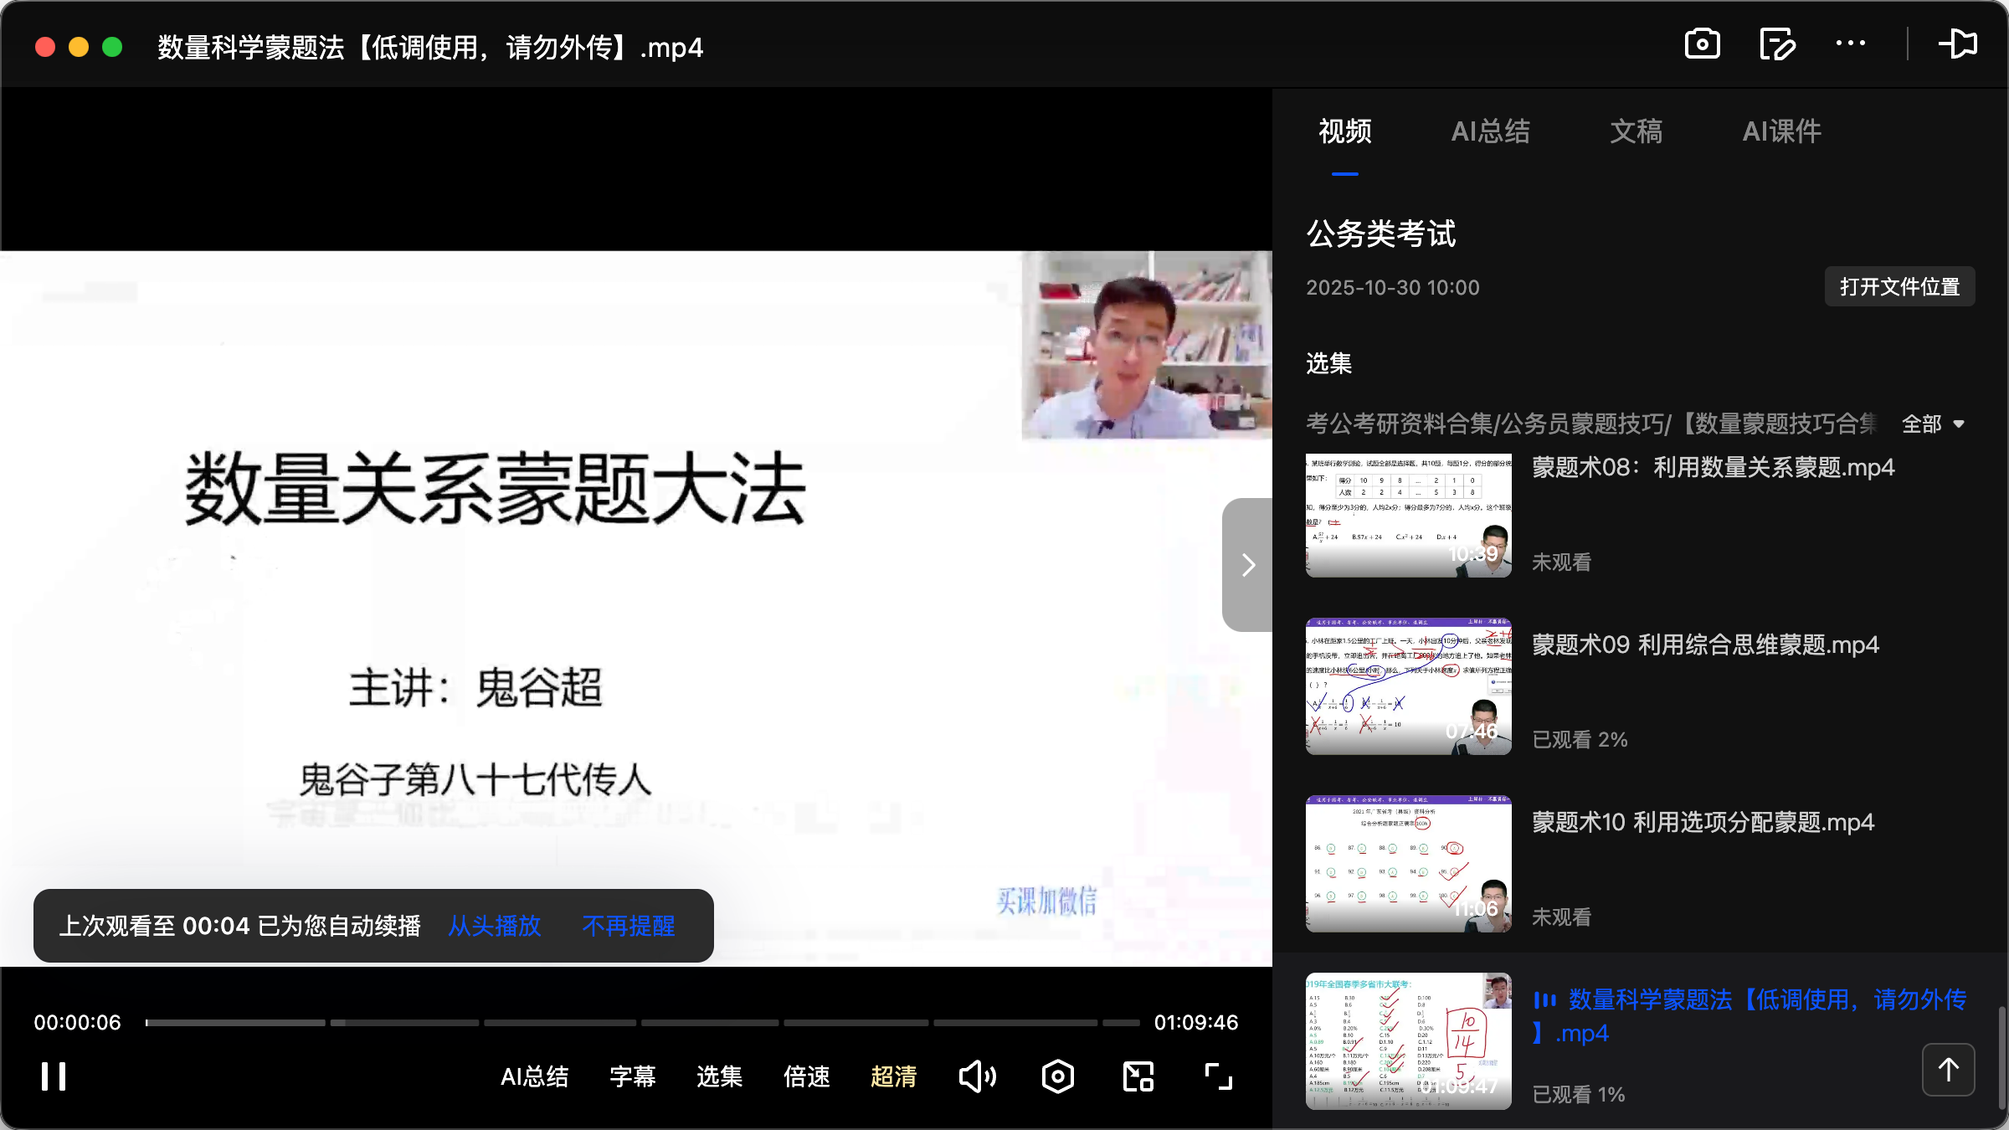Open the 倍速 playback speed selector
2009x1130 pixels.
(x=805, y=1076)
